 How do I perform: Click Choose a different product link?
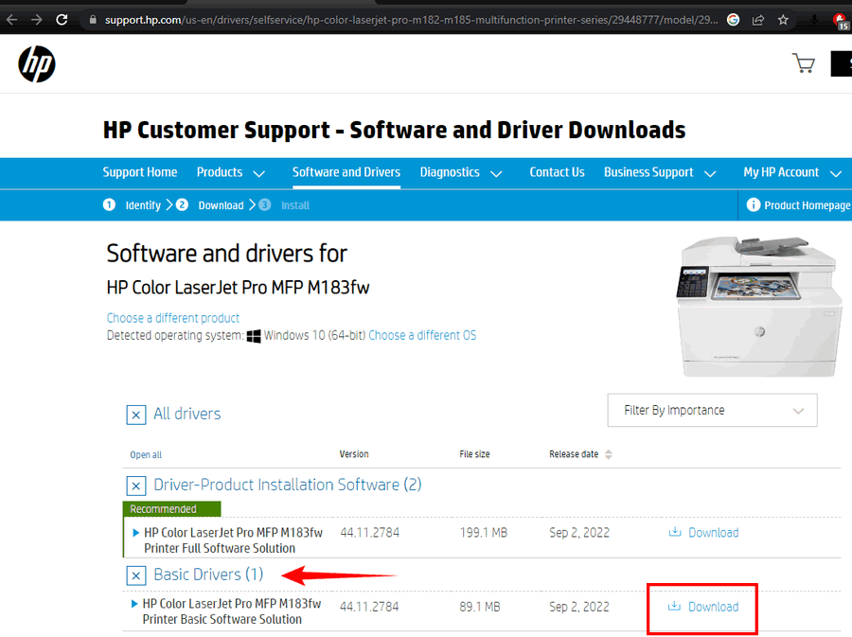coord(173,318)
